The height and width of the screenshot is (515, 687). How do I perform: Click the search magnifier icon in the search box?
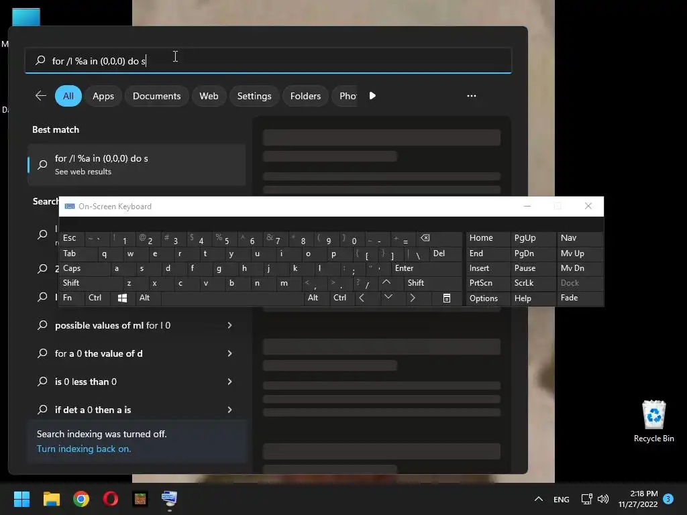pos(40,60)
